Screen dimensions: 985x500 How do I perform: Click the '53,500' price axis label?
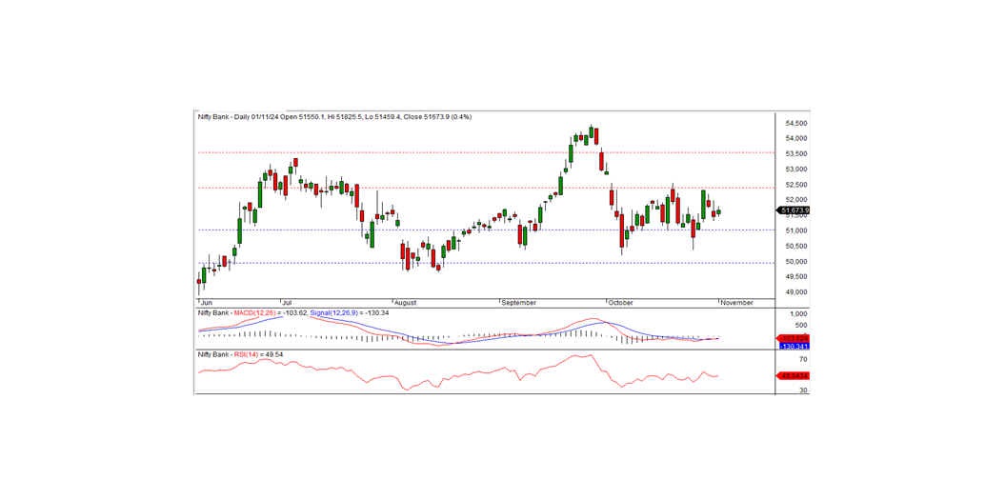(796, 154)
